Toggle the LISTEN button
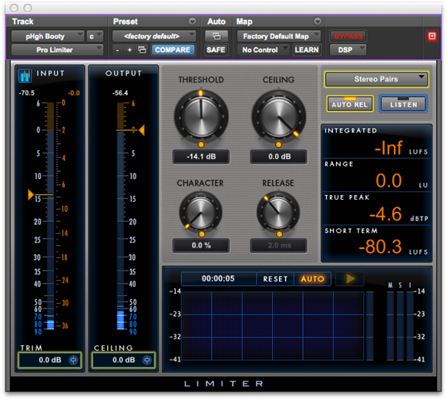 pos(403,104)
